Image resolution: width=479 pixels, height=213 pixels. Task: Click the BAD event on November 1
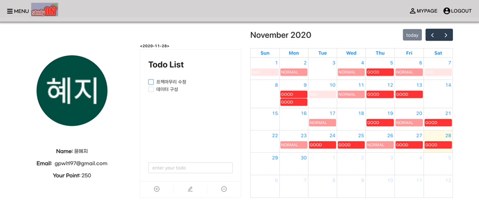point(264,72)
